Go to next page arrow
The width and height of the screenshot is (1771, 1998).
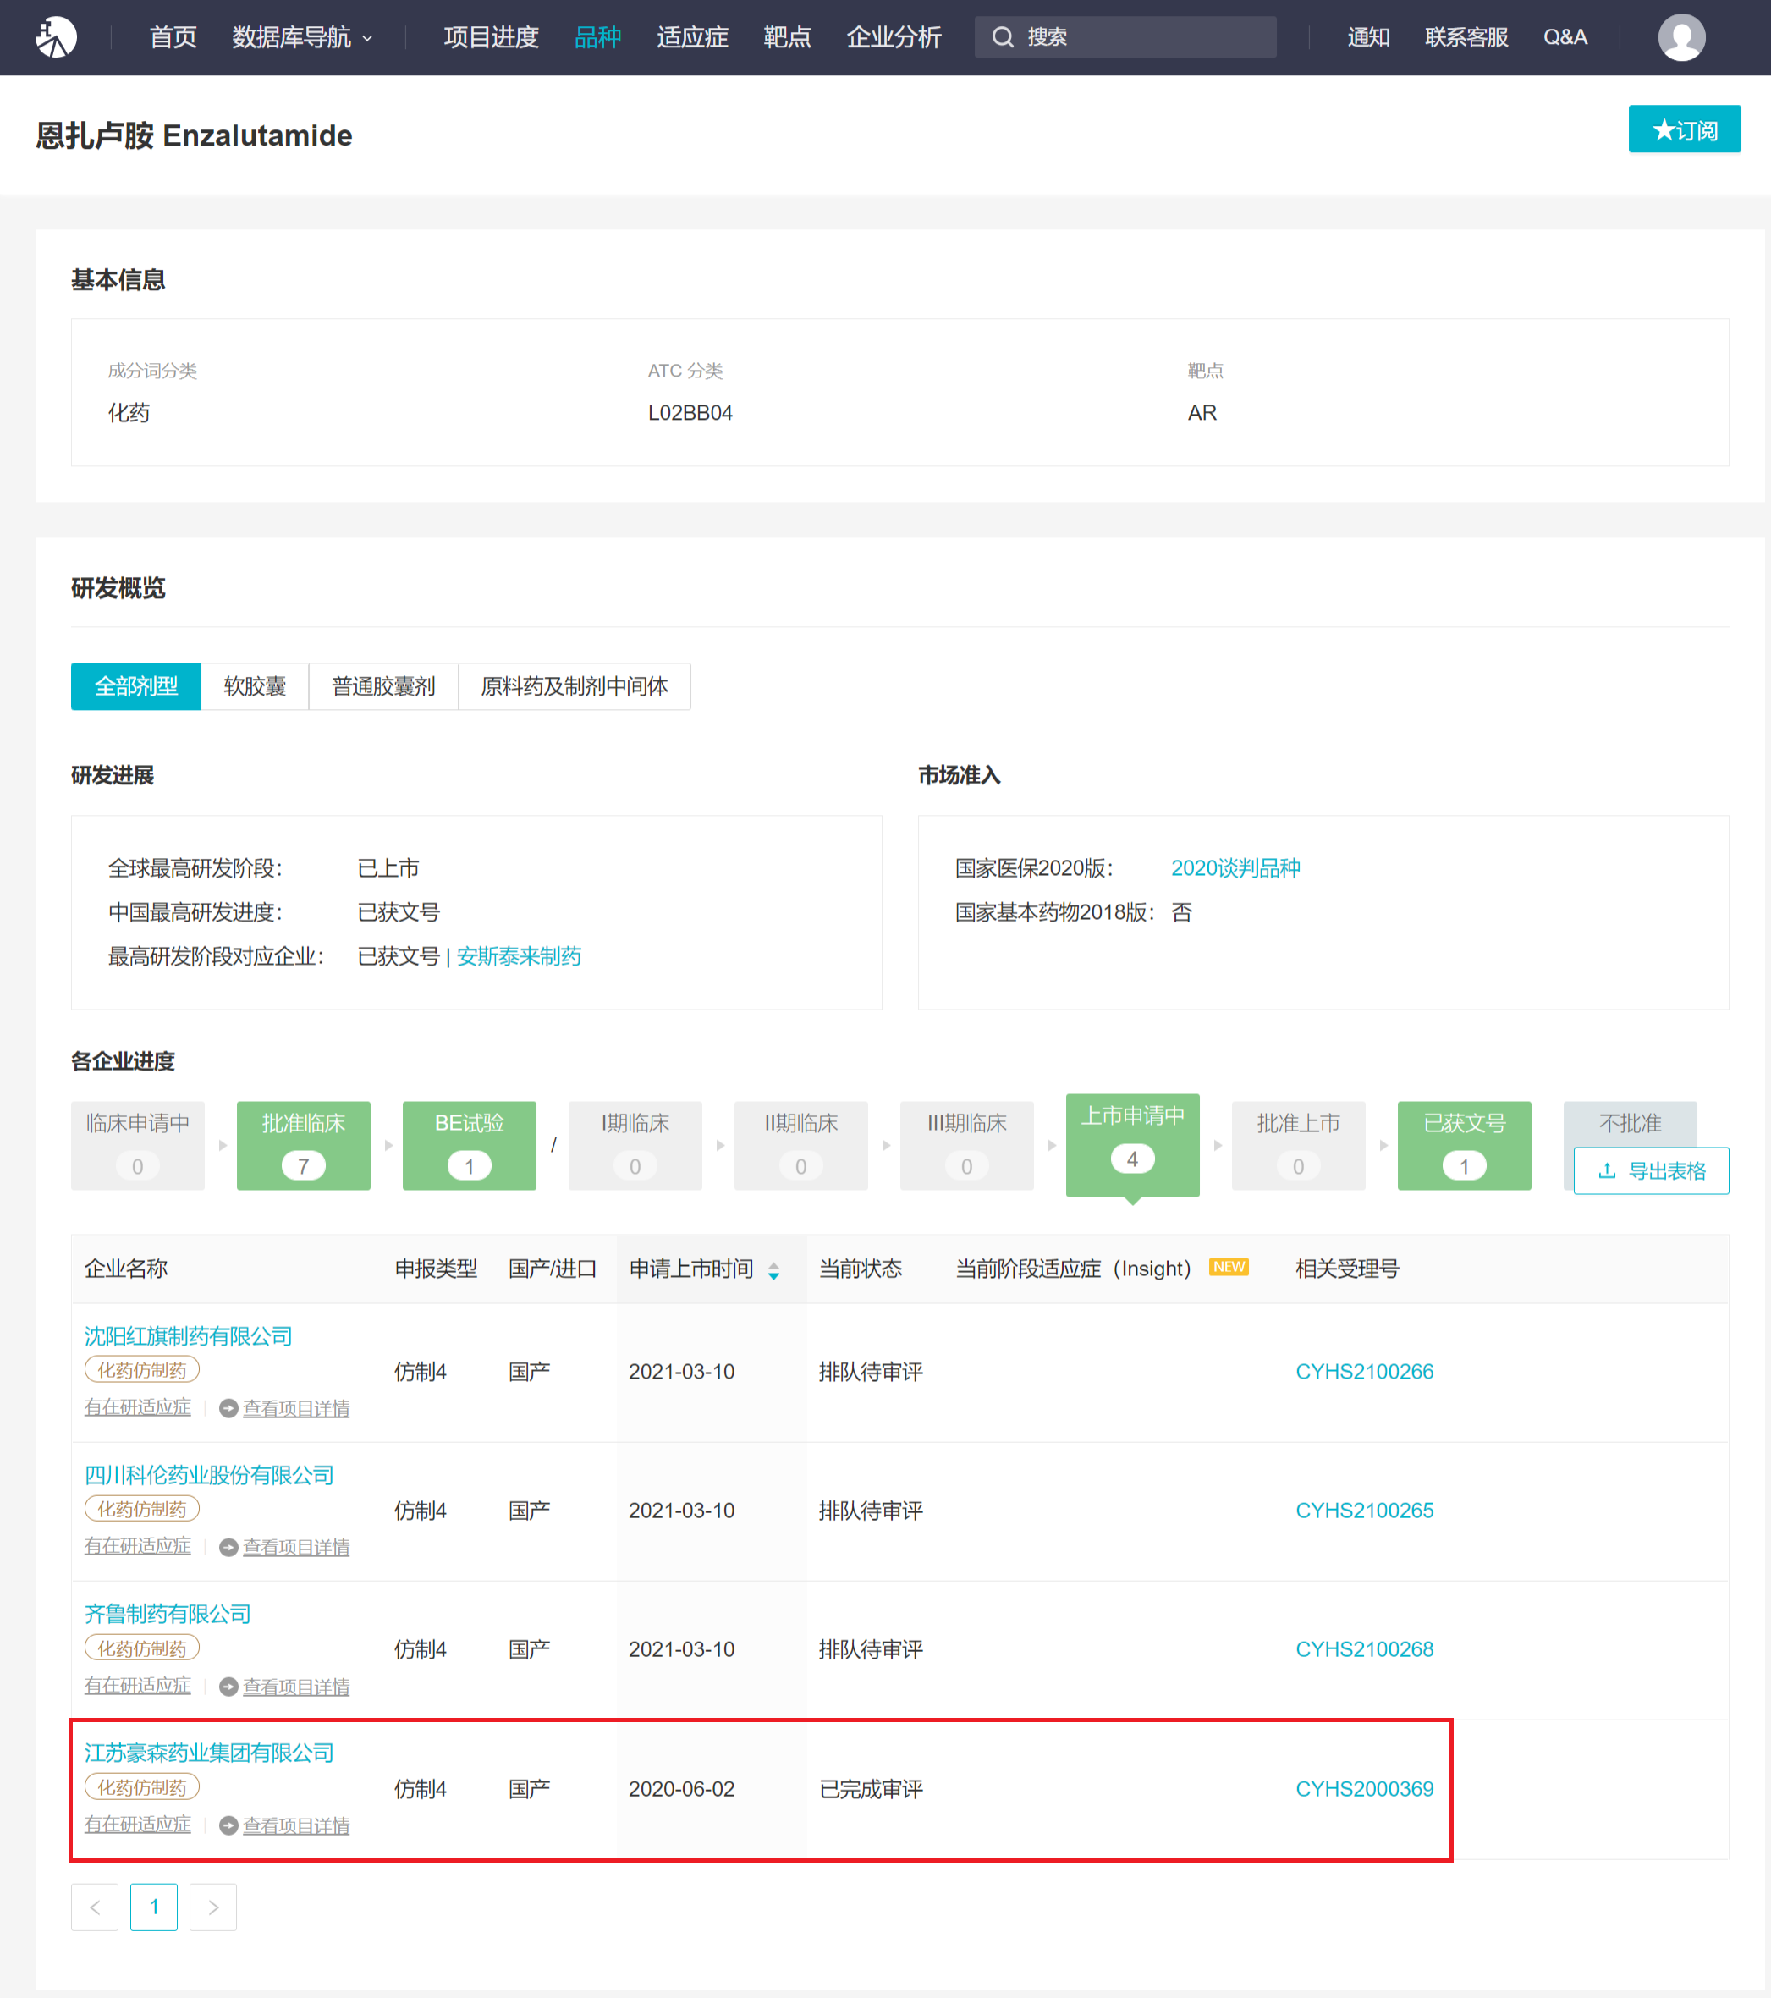(213, 1907)
